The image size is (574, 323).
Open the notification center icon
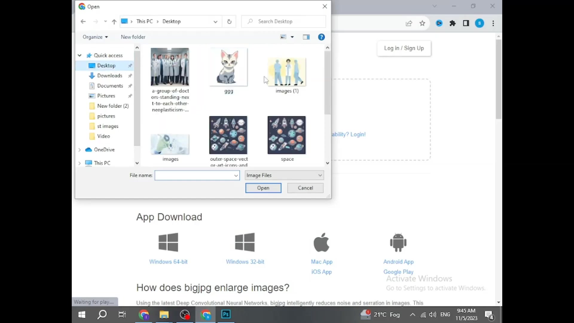click(489, 315)
